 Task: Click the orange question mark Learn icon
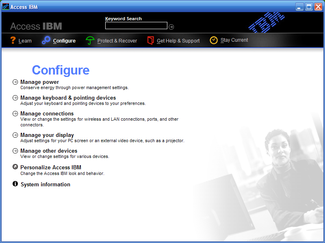pos(13,40)
